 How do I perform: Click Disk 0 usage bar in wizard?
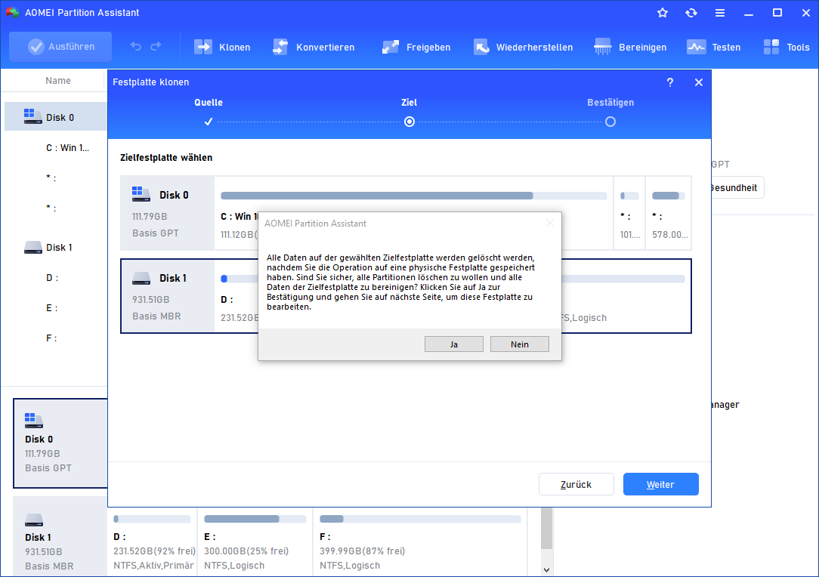coord(414,196)
